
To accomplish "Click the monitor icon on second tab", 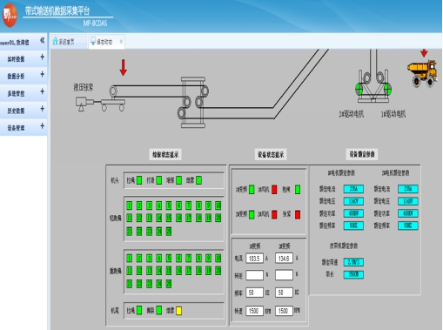I will (93, 41).
